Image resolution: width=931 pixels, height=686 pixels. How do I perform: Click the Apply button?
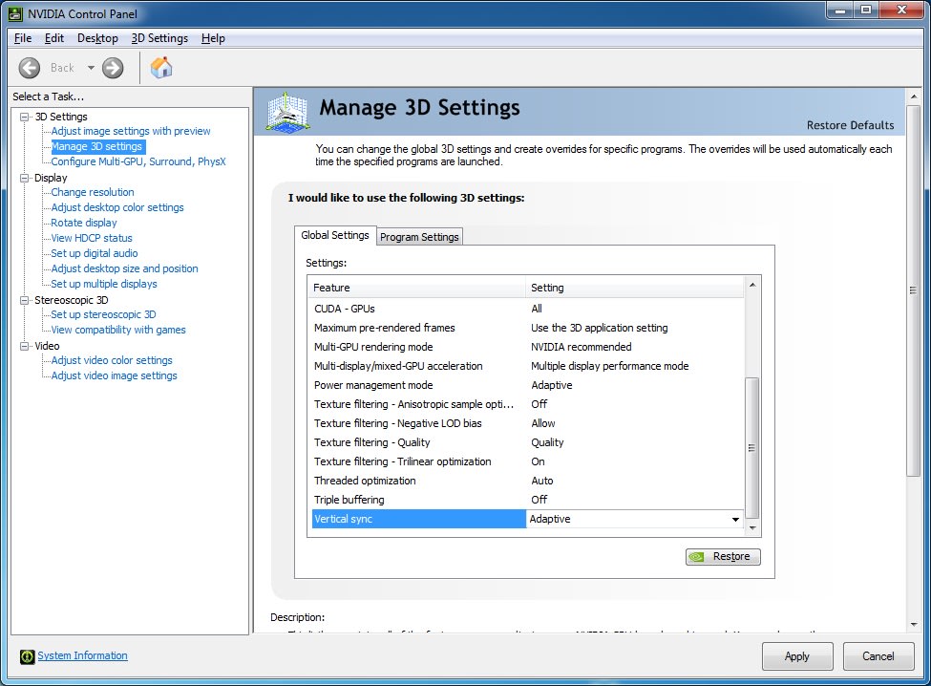pyautogui.click(x=797, y=656)
